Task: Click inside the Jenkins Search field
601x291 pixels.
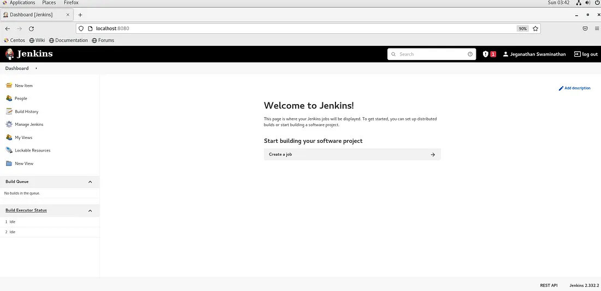Action: coord(432,54)
